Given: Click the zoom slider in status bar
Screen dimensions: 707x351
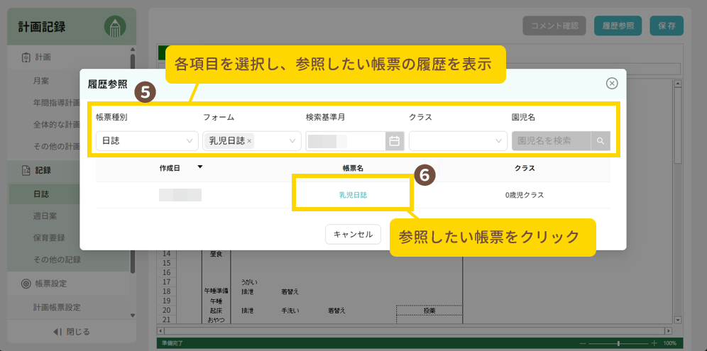Looking at the screenshot, I should coord(618,343).
